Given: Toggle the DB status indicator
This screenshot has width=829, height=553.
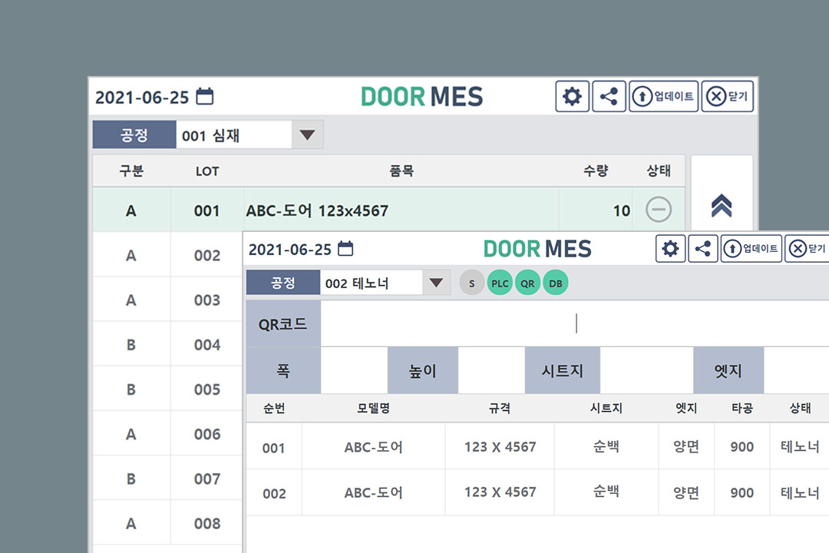Looking at the screenshot, I should coord(555,283).
